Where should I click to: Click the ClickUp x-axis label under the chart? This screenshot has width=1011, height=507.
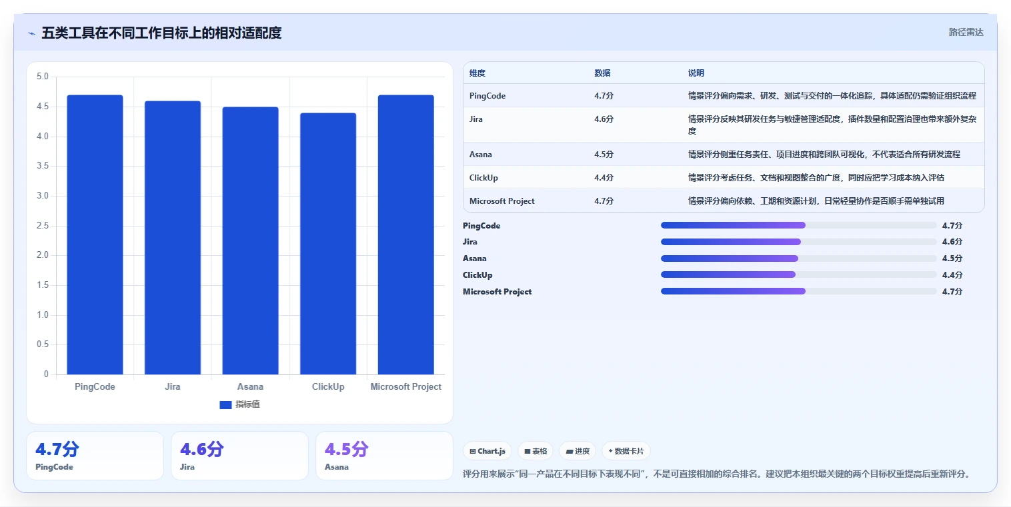(x=328, y=386)
